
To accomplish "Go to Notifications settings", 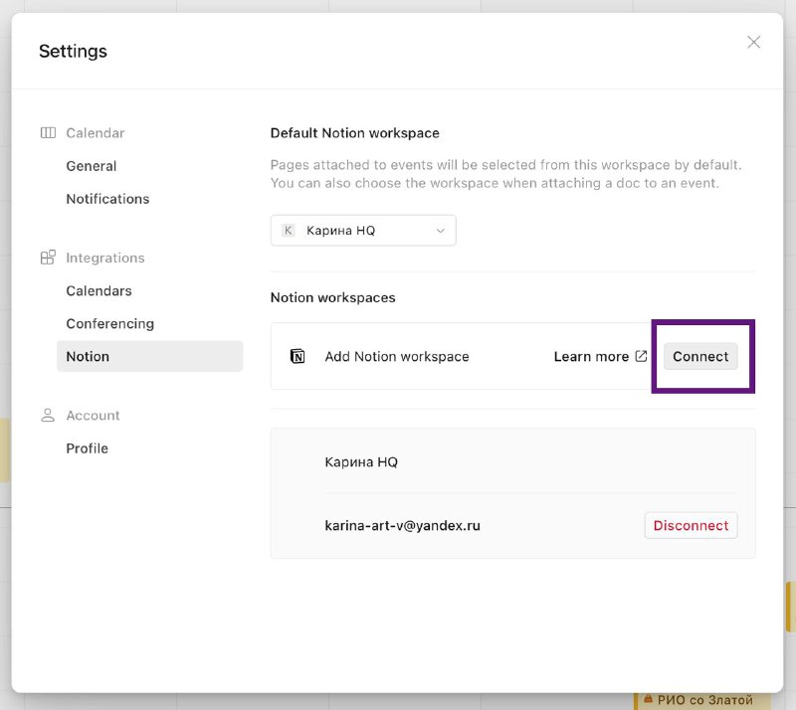I will click(x=107, y=199).
